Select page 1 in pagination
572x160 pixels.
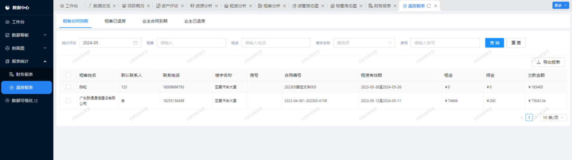coord(529,117)
